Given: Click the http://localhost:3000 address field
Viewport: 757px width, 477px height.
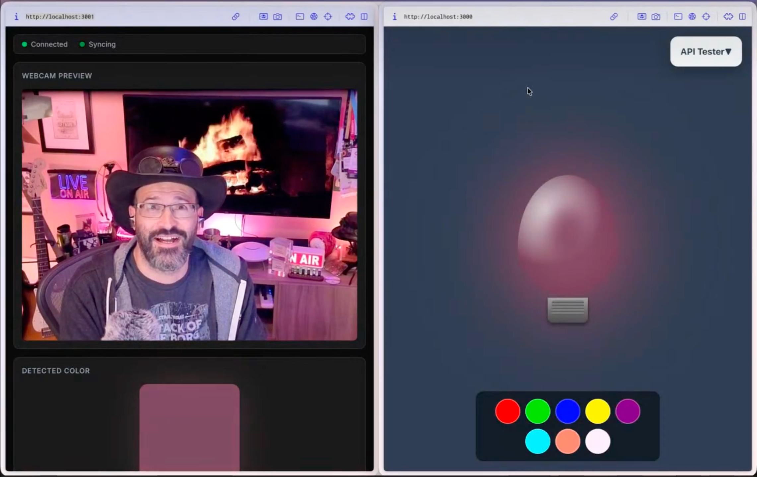Looking at the screenshot, I should pyautogui.click(x=438, y=17).
